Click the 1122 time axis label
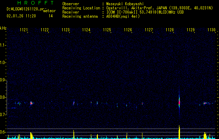This screenshot has height=139, width=219. coord(45,30)
